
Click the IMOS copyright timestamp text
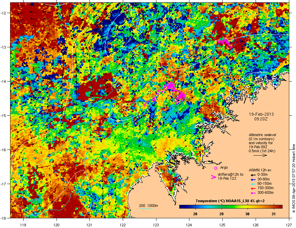pyautogui.click(x=294, y=178)
